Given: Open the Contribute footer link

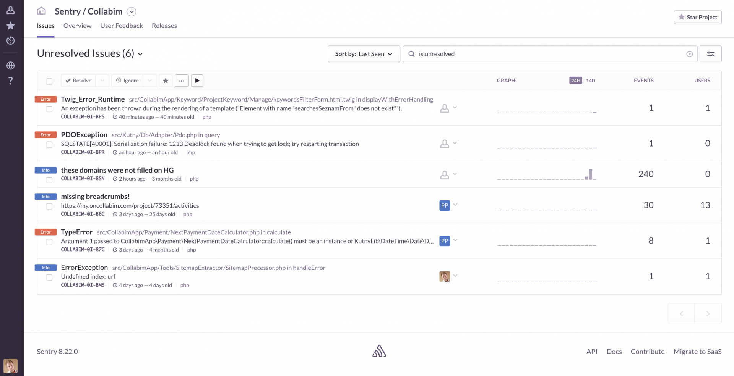Looking at the screenshot, I should tap(648, 352).
